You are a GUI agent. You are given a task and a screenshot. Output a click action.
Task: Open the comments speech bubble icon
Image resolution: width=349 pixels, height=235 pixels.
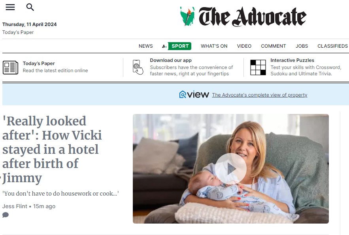click(6, 215)
